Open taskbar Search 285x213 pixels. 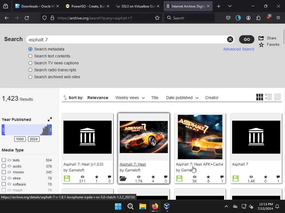click(130, 206)
